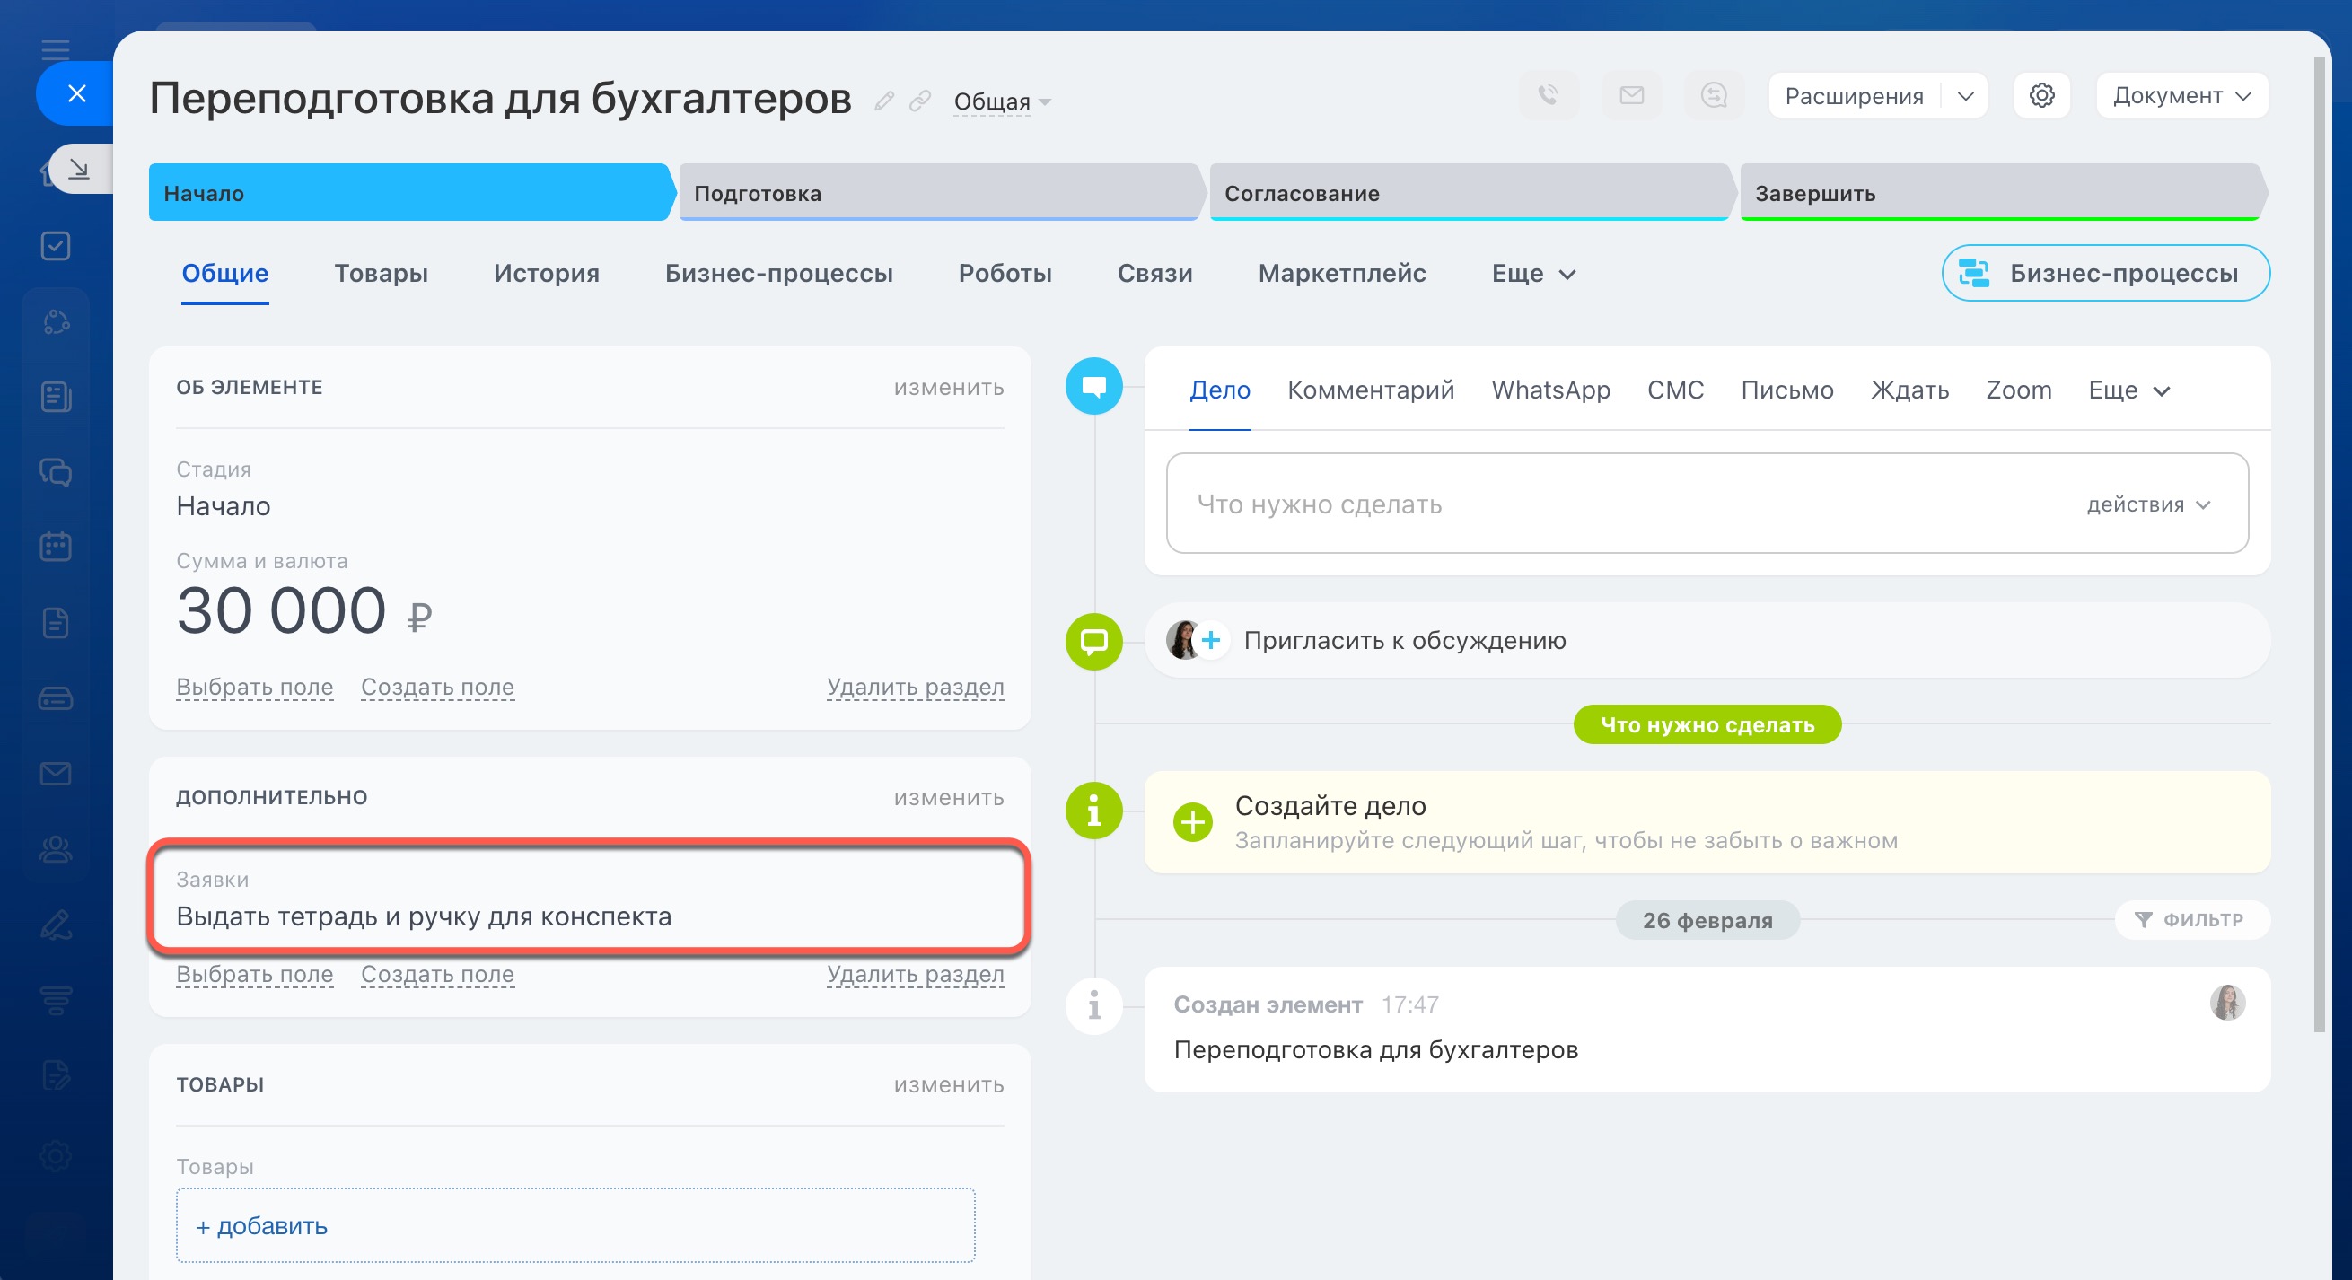Open the settings gear icon
The height and width of the screenshot is (1280, 2352).
click(x=2041, y=95)
